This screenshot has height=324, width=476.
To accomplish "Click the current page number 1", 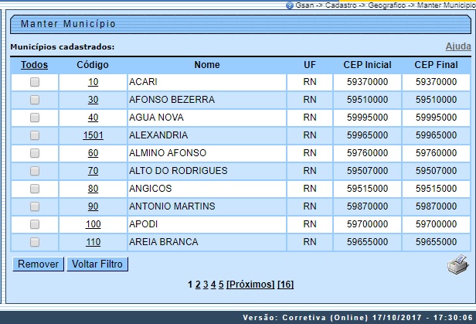I will tap(190, 285).
